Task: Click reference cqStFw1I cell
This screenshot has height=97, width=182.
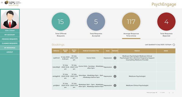Action: coord(56,58)
